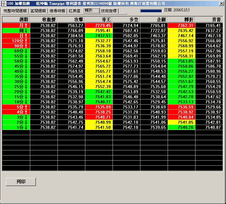The height and width of the screenshot is (204, 226).
Task: Open the 紅黑值 tab
Action: pyautogui.click(x=75, y=11)
